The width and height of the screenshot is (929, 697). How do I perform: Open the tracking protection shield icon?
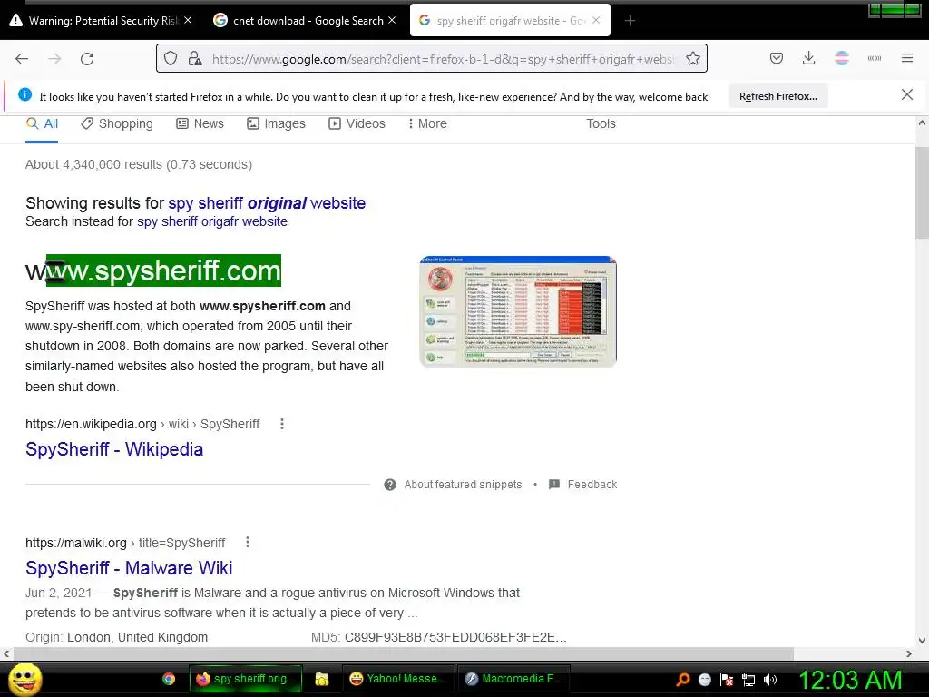pyautogui.click(x=171, y=58)
